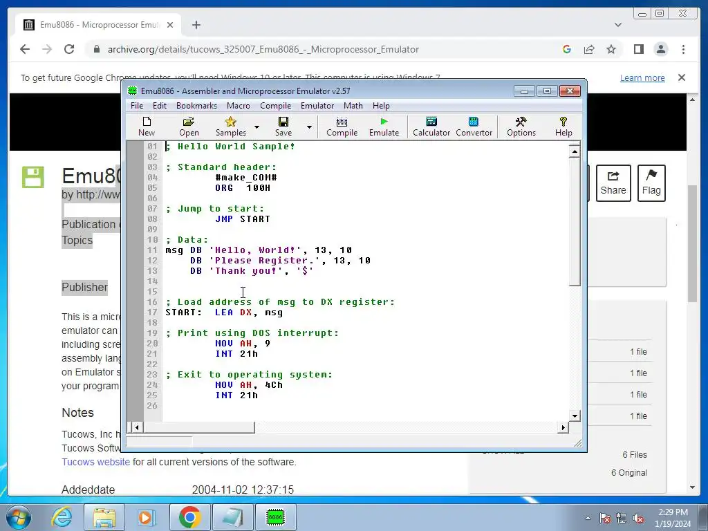Click the Learn more link
The image size is (708, 531).
pos(642,77)
